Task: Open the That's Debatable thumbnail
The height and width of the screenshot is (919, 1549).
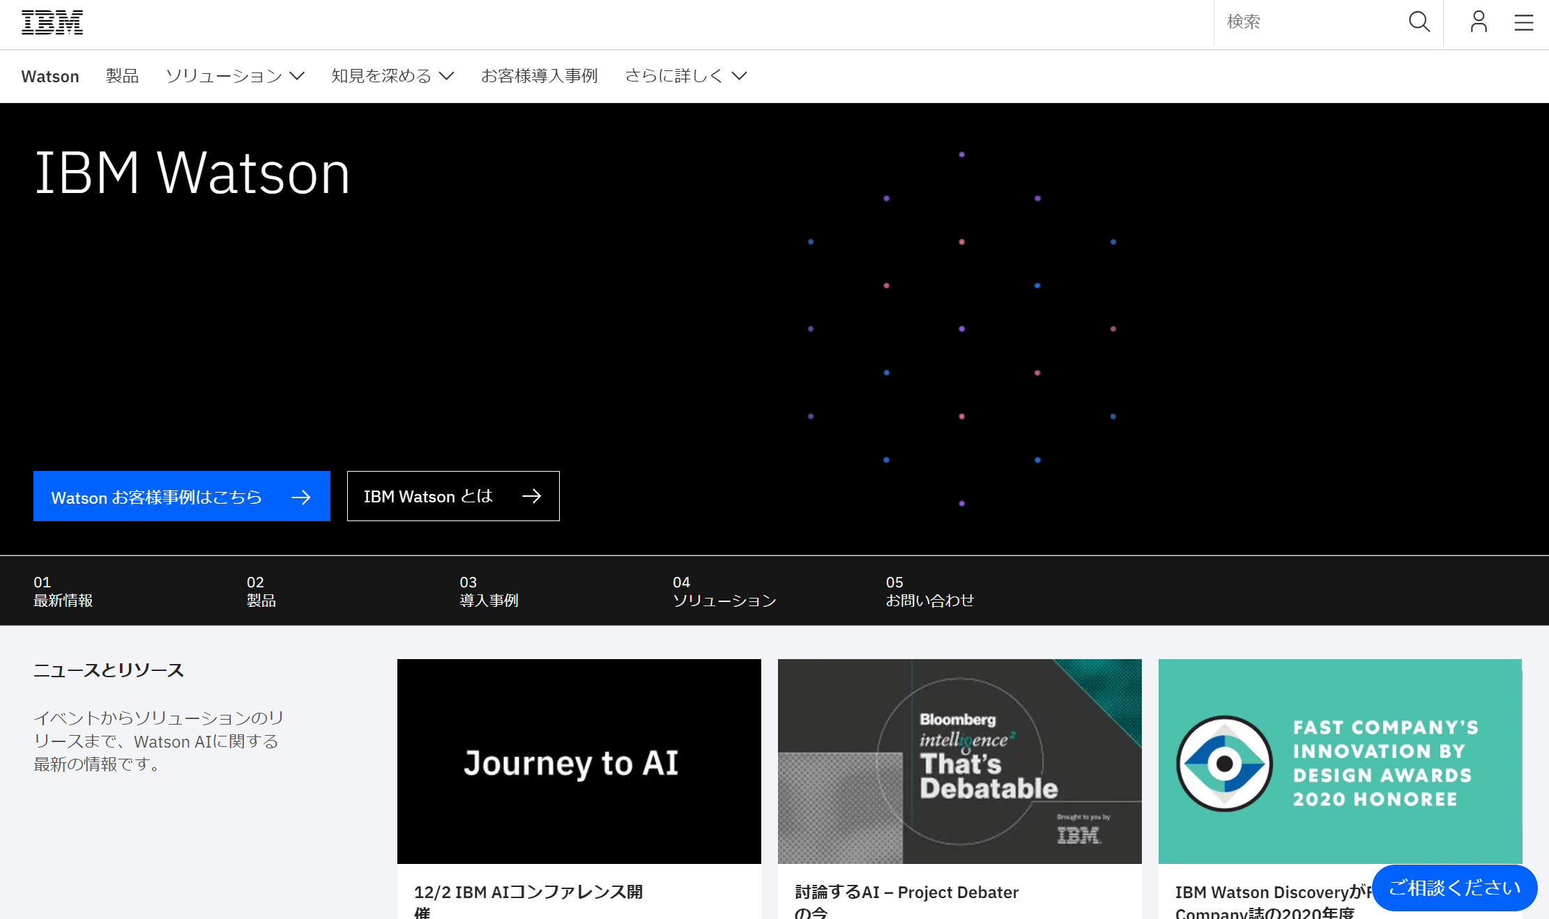Action: [x=960, y=762]
